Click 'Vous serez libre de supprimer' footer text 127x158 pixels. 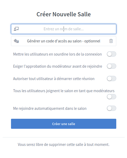click(x=64, y=145)
